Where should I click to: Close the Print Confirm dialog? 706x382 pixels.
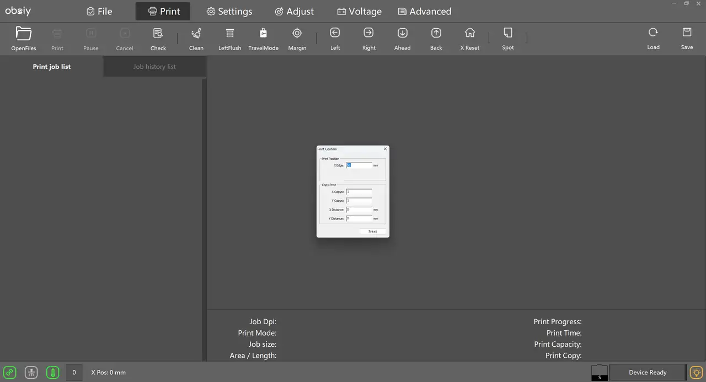click(385, 149)
